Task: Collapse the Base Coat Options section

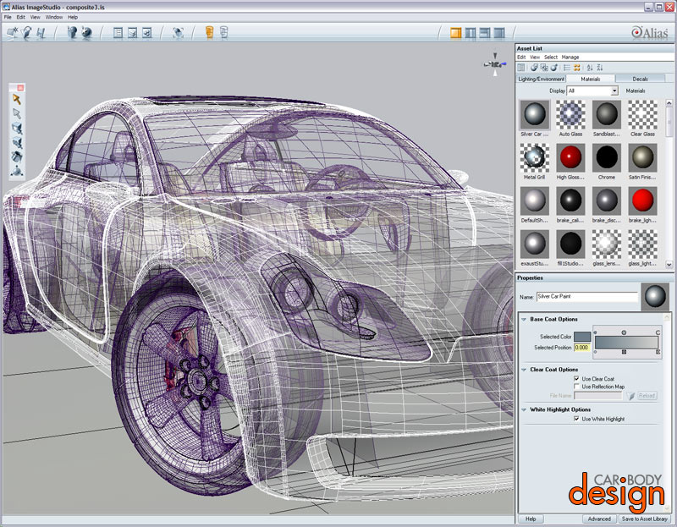Action: (524, 319)
